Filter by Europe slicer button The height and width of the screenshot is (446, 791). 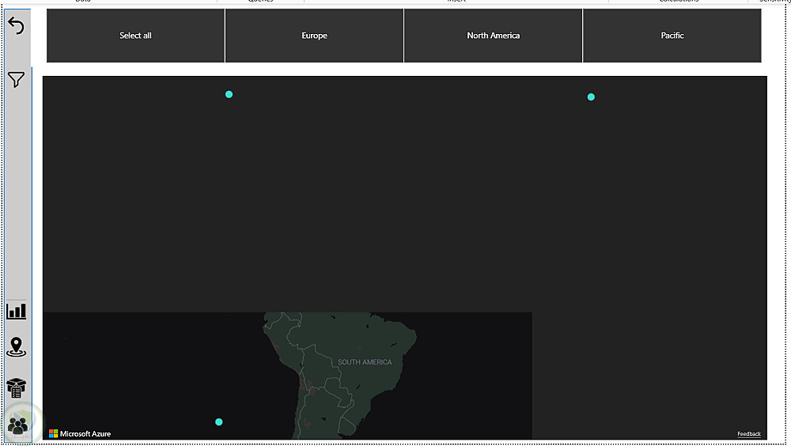(x=314, y=36)
